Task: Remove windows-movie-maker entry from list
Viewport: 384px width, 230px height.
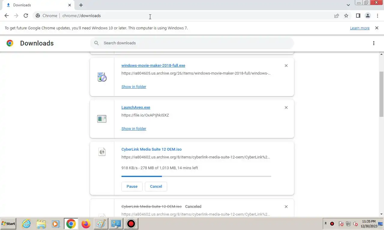Action: [x=286, y=66]
